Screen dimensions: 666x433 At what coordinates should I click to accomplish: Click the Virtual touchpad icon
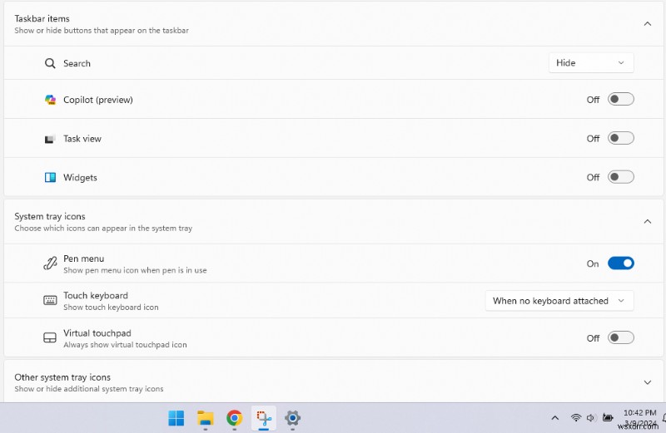pos(50,338)
